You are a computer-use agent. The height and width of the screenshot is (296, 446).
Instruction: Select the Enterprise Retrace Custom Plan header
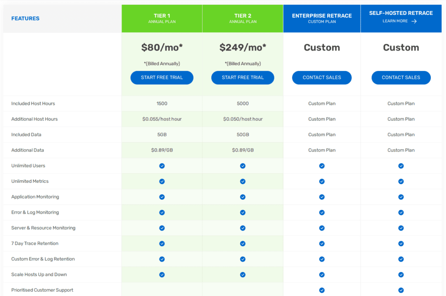322,18
